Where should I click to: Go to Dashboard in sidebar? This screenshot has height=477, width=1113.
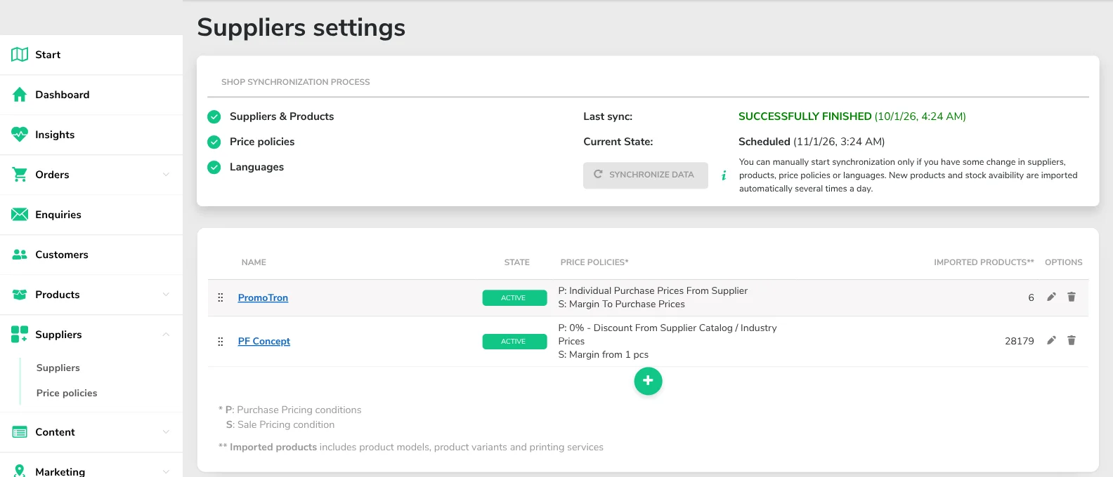(x=91, y=95)
